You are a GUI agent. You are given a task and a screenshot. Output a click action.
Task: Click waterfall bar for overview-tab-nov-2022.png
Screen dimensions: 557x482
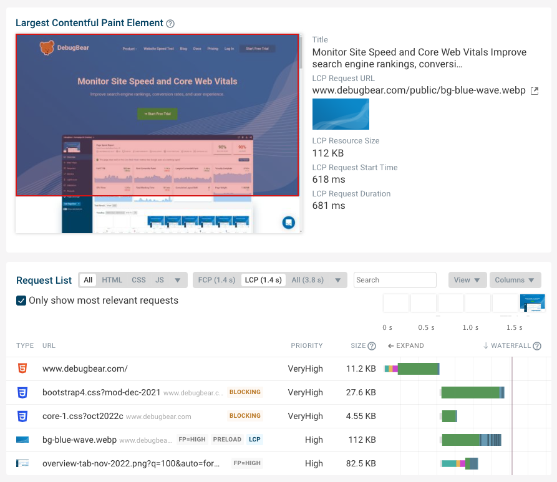coord(459,463)
